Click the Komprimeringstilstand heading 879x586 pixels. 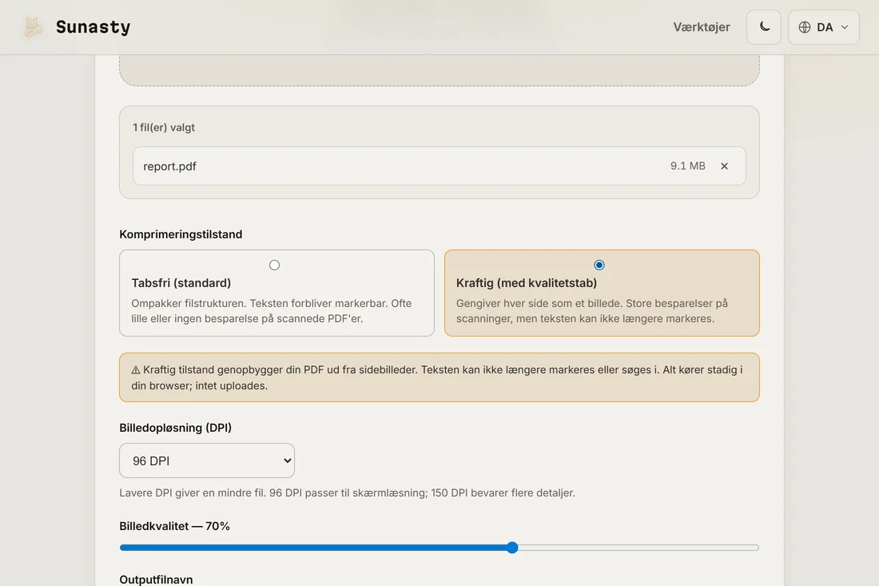coord(181,234)
